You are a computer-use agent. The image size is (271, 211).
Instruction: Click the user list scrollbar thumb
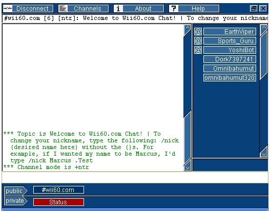(x=264, y=55)
